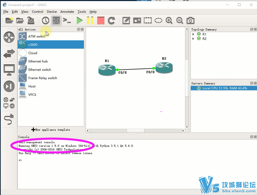
Task: Stop all devices with red square button
Action: click(x=101, y=21)
